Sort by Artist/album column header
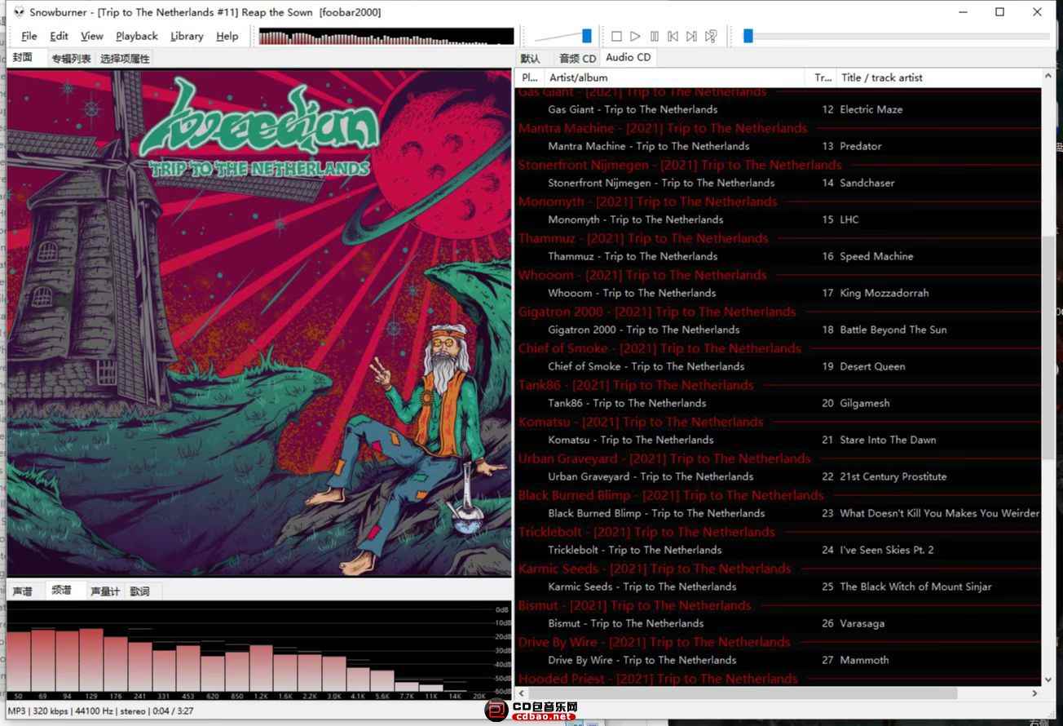This screenshot has width=1063, height=726. (677, 77)
